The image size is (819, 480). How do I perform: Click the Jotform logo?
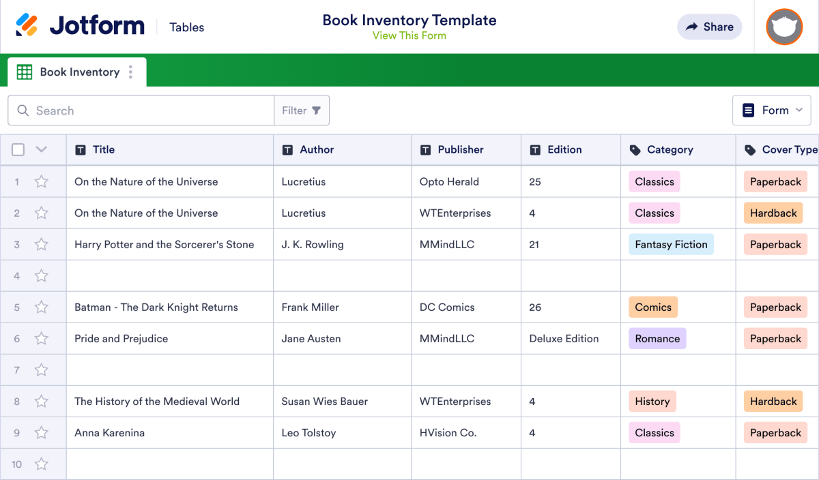point(78,25)
